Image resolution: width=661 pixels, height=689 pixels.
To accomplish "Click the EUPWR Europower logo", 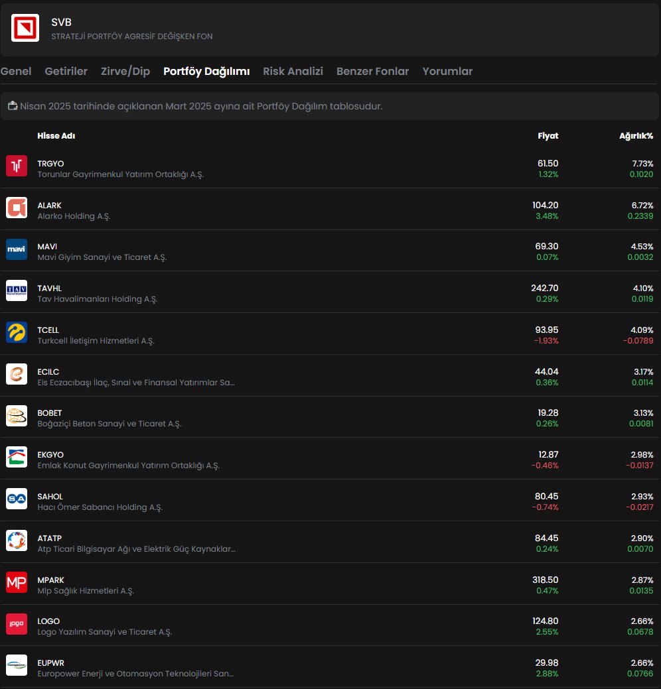I will click(17, 665).
